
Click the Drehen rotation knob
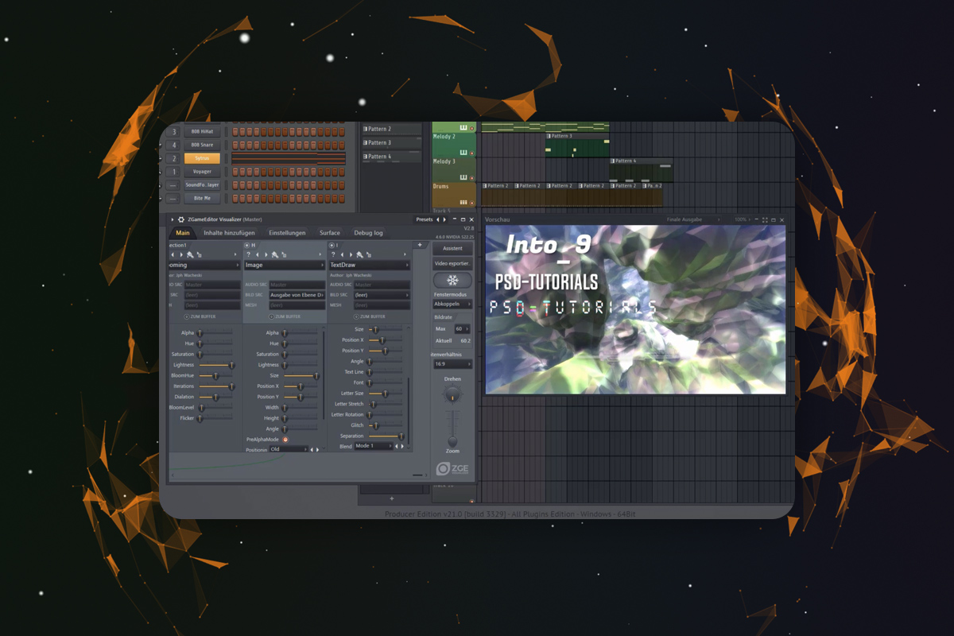[x=452, y=395]
